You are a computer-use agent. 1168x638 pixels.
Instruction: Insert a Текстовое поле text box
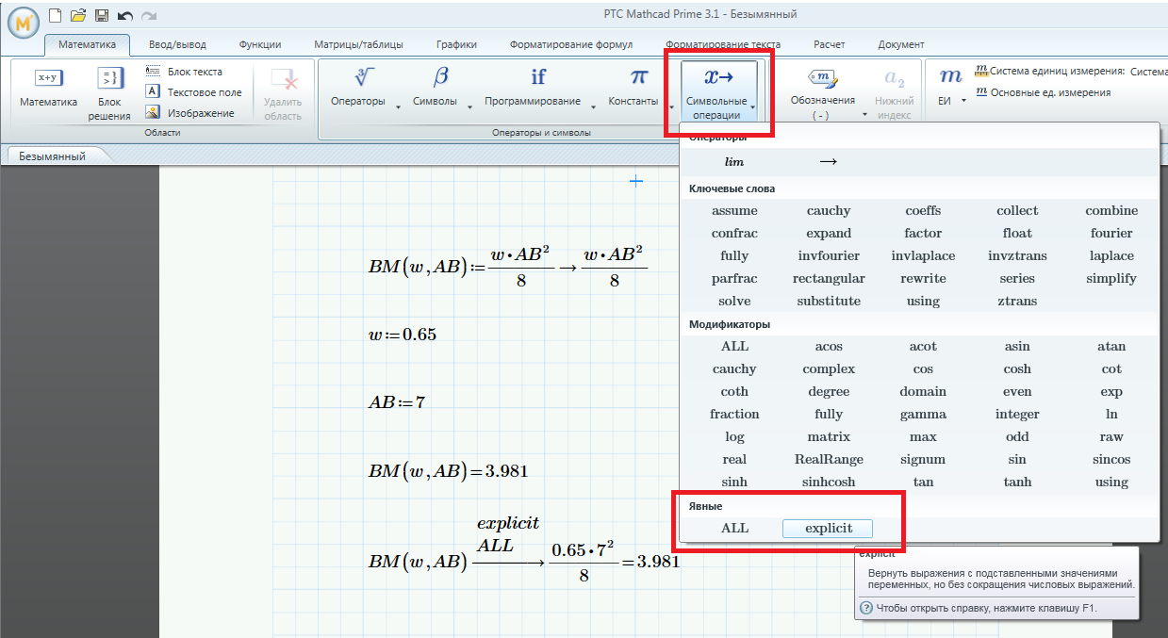click(194, 92)
